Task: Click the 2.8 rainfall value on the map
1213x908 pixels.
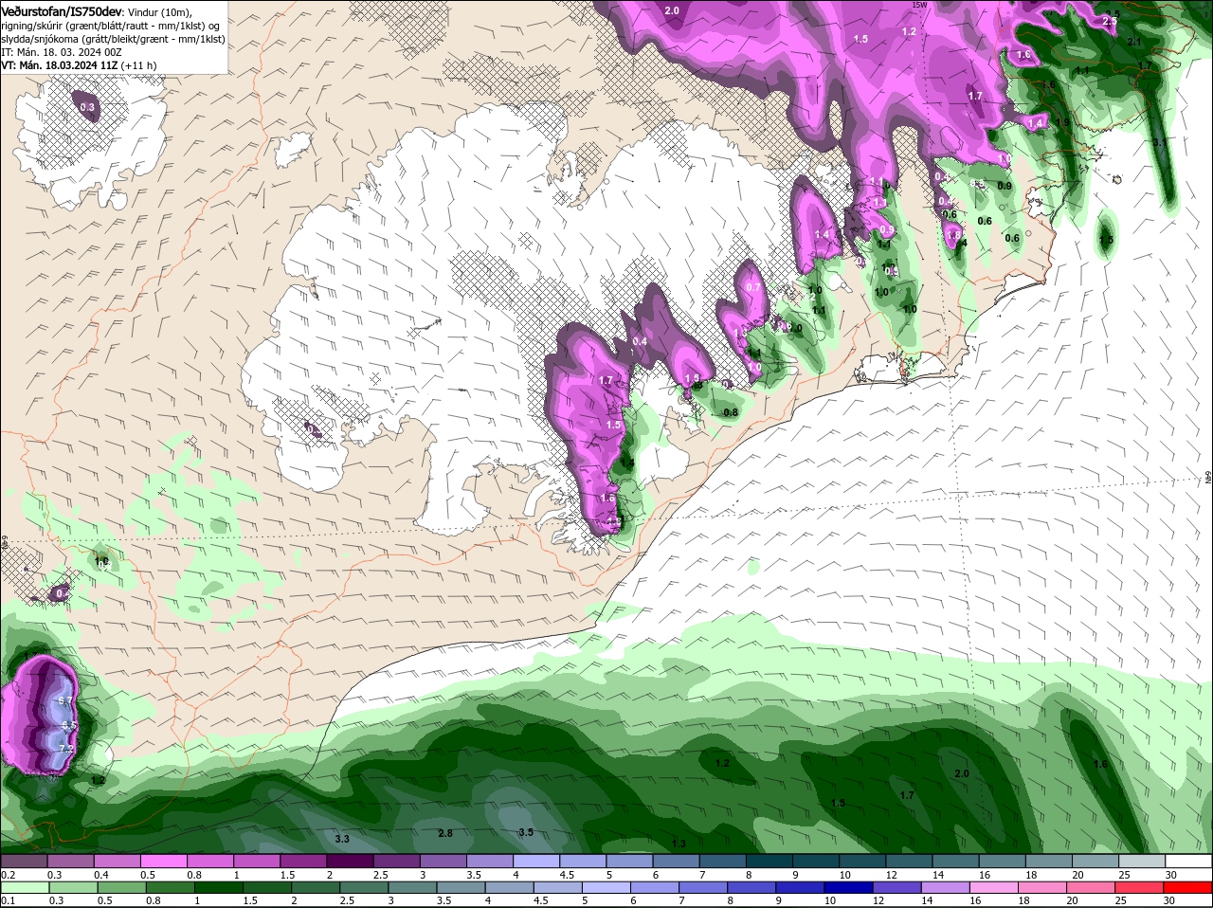Action: click(445, 833)
